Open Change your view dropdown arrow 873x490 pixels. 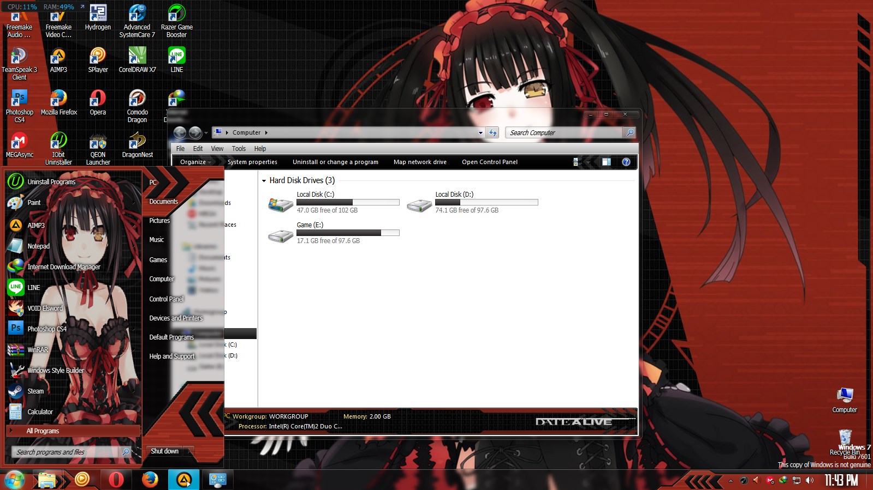coord(588,162)
